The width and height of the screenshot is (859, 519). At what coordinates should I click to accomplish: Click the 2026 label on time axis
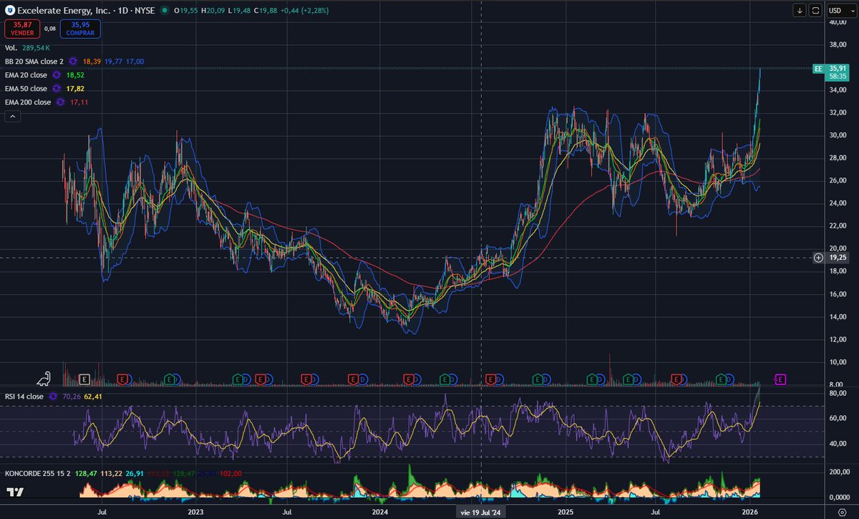(751, 513)
